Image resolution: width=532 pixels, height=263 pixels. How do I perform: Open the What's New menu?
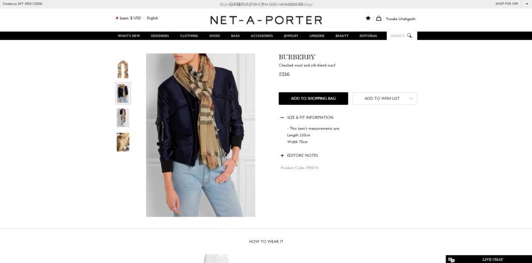pyautogui.click(x=129, y=36)
